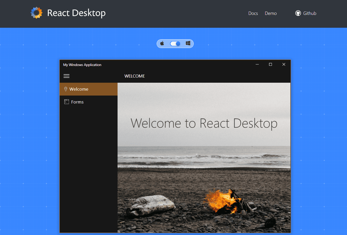Expand the hamburger navigation menu

[x=67, y=76]
